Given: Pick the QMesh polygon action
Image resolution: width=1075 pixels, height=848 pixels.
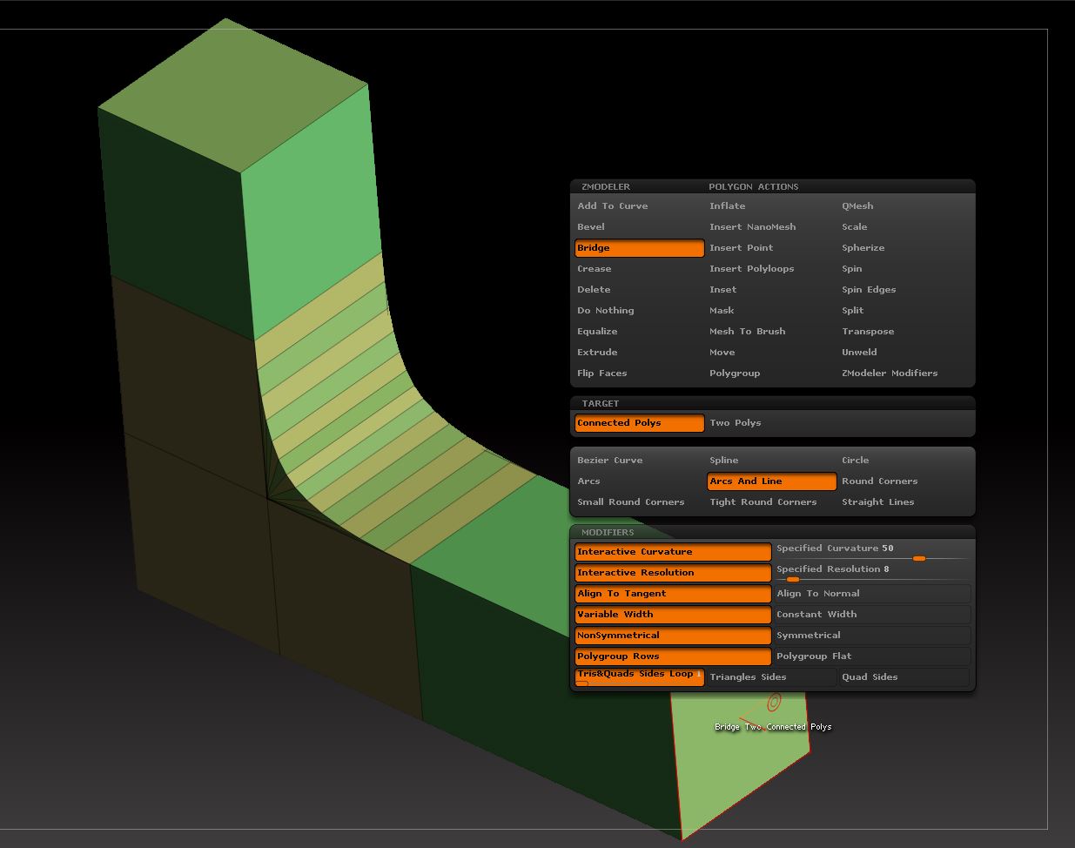Looking at the screenshot, I should tap(857, 206).
